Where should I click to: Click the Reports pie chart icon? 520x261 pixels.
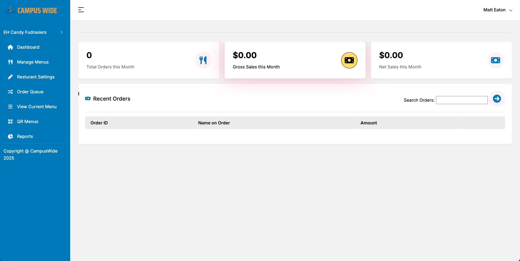click(x=10, y=137)
